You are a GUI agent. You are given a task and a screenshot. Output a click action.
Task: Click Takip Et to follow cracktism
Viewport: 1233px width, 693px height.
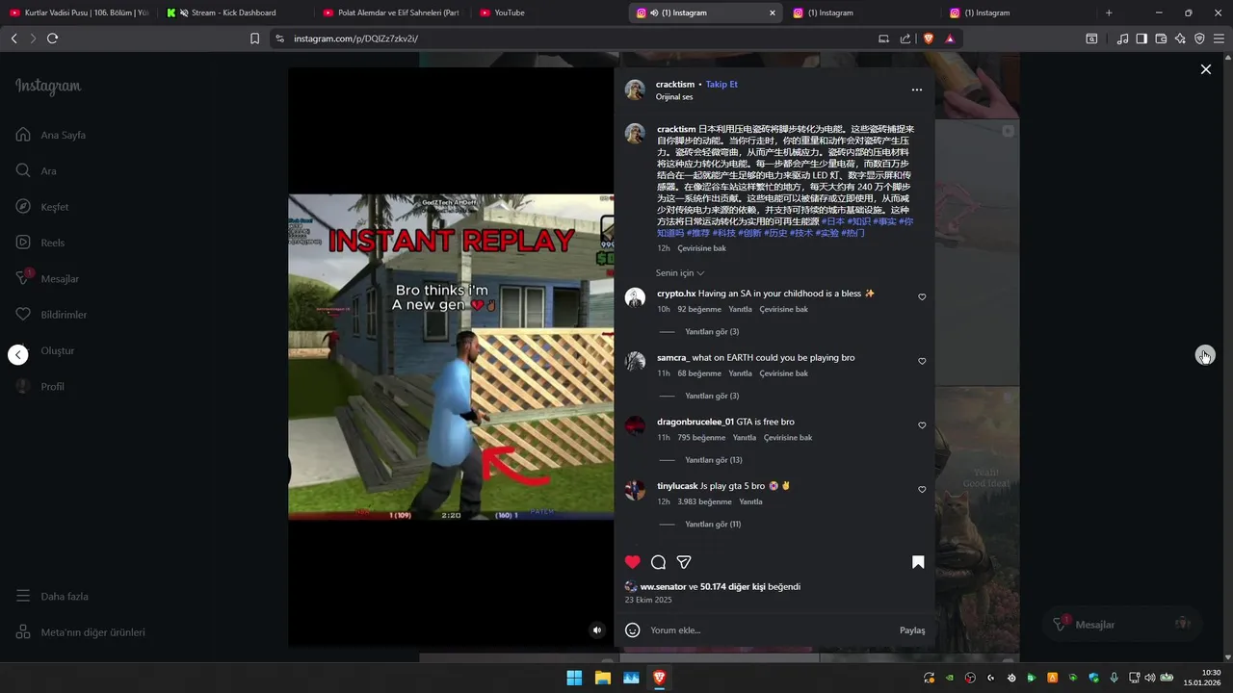click(721, 84)
